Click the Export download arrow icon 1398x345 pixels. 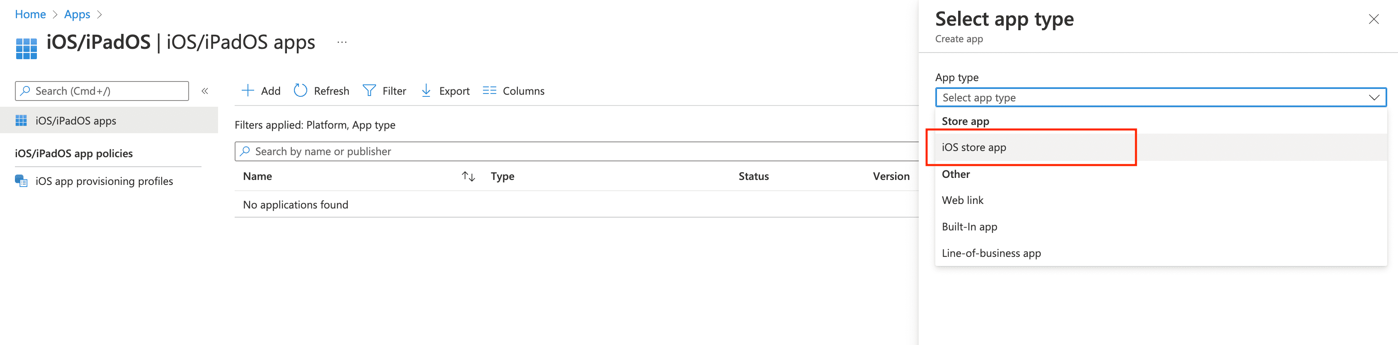(x=426, y=91)
